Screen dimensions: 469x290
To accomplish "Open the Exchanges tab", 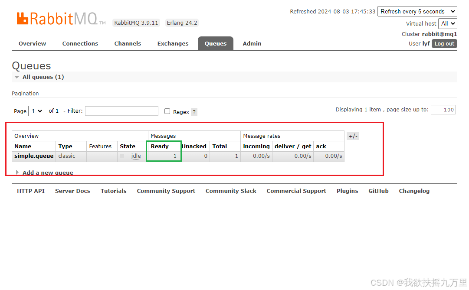I will click(173, 44).
